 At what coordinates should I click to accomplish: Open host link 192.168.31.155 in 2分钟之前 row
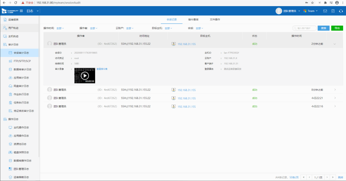[x=187, y=44]
